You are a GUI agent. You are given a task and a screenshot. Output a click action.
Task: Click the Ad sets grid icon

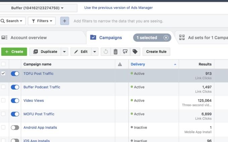(182, 37)
